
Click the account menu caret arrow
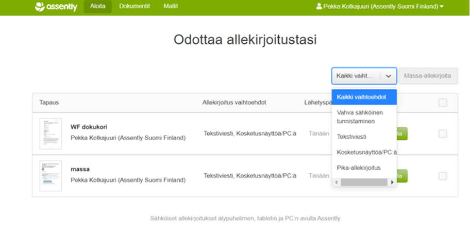pyautogui.click(x=442, y=7)
